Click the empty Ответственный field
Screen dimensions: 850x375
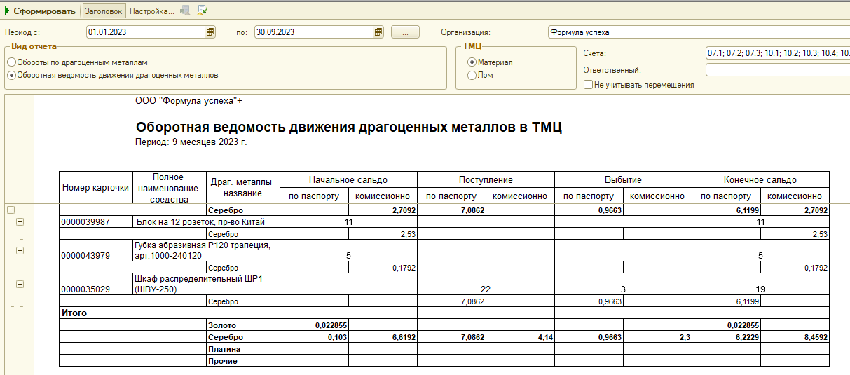tap(776, 69)
